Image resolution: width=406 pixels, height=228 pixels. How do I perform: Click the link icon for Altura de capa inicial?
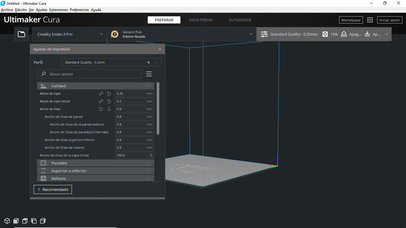(101, 101)
